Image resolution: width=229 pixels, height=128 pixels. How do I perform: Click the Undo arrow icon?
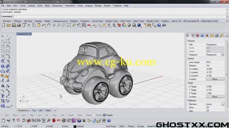pos(44,25)
